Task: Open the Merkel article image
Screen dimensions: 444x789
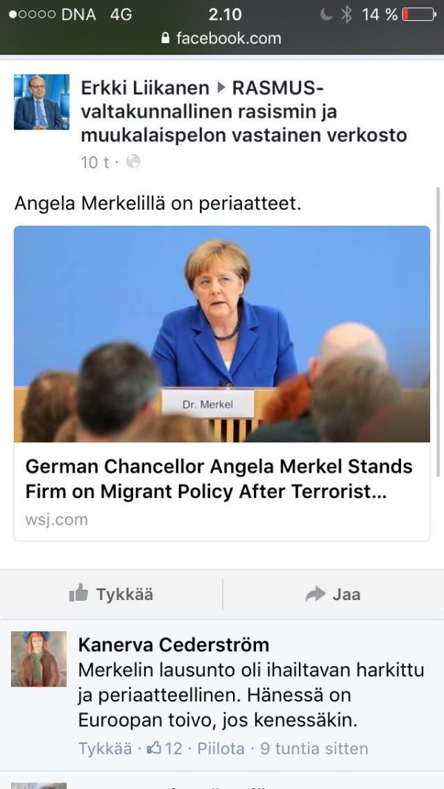Action: pyautogui.click(x=222, y=334)
